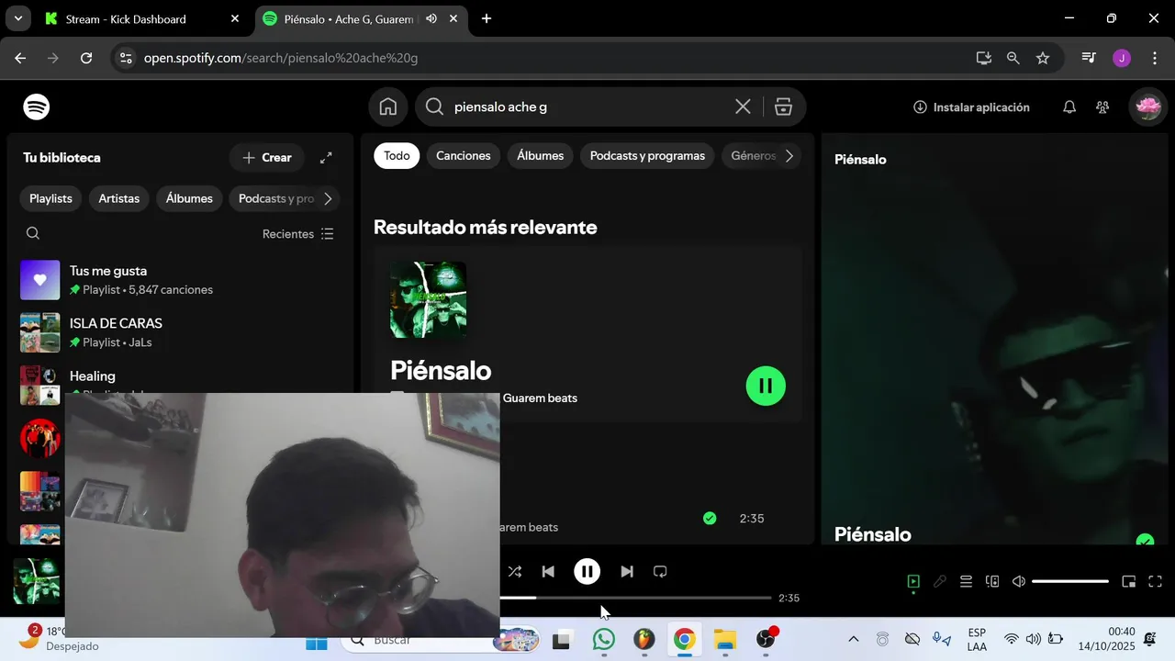The image size is (1175, 661).
Task: Open Chrome three-dot menu
Action: click(x=1154, y=58)
